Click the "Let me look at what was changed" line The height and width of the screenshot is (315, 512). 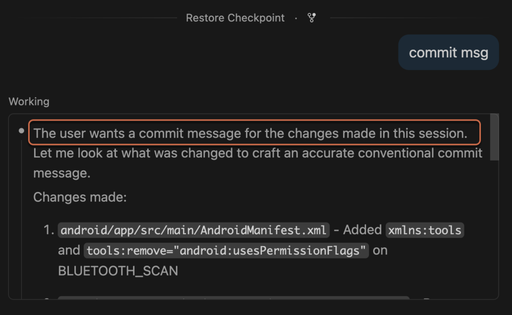[257, 153]
